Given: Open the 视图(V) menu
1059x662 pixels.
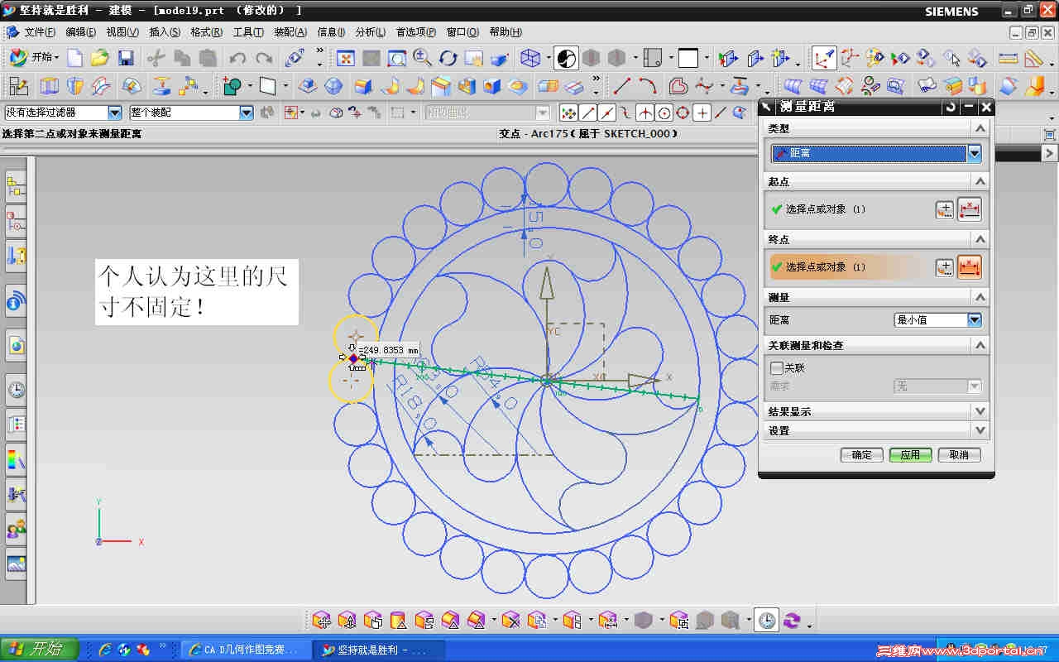Looking at the screenshot, I should [122, 32].
